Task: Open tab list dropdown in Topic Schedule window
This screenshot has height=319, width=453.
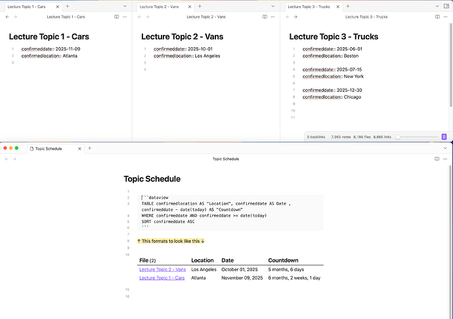Action: (445, 148)
